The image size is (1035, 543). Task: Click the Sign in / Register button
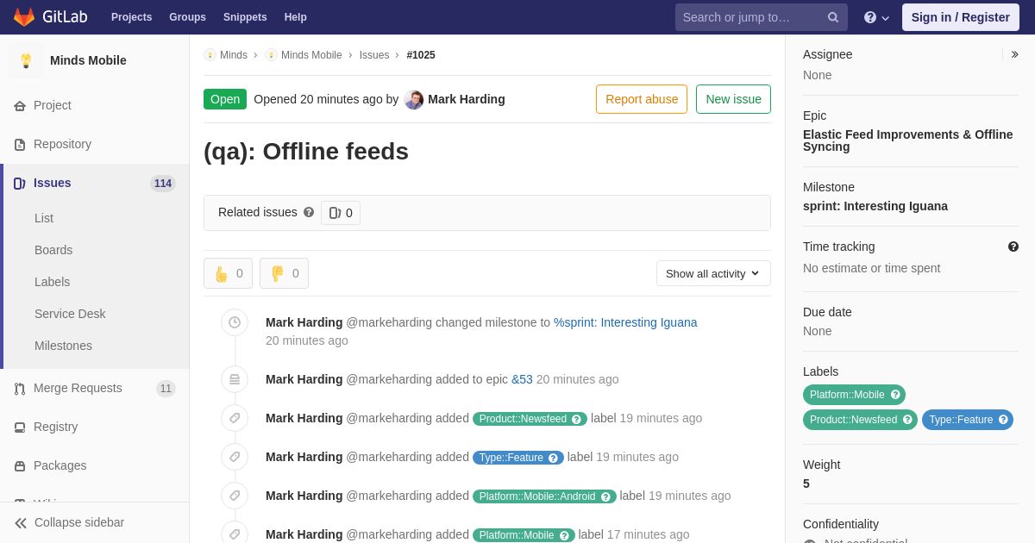click(x=961, y=17)
